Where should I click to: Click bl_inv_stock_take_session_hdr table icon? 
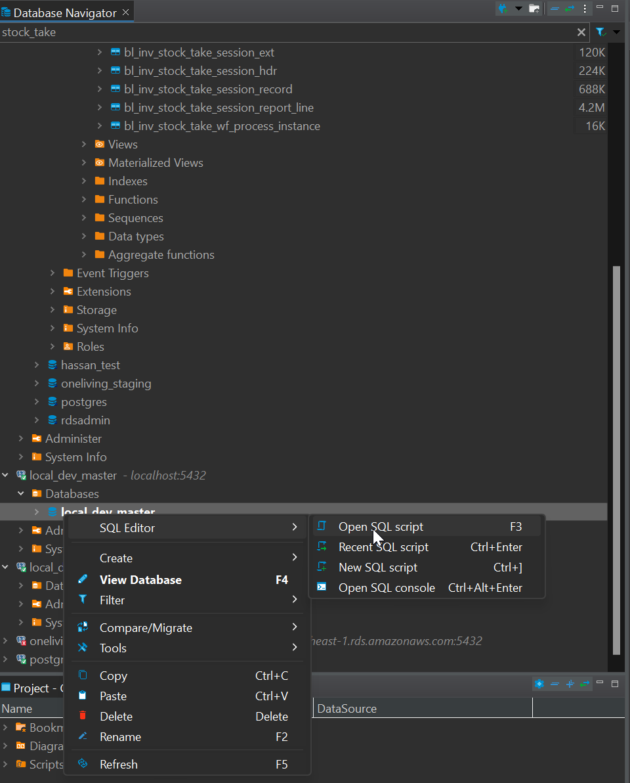[115, 70]
